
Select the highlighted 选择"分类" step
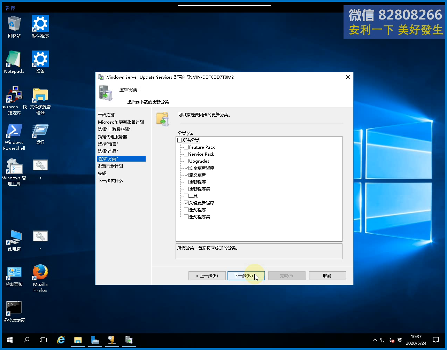click(x=121, y=158)
